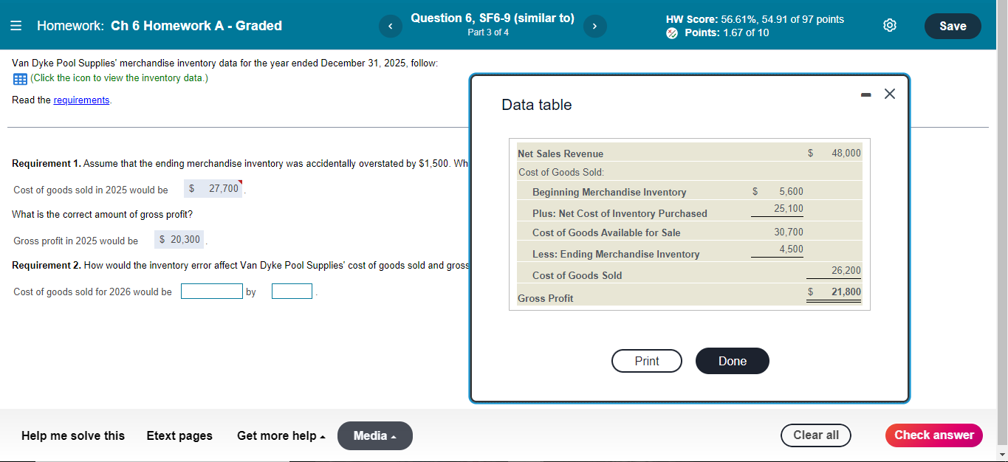Expand the Get more help options
Screen dimensions: 1008x462
281,435
